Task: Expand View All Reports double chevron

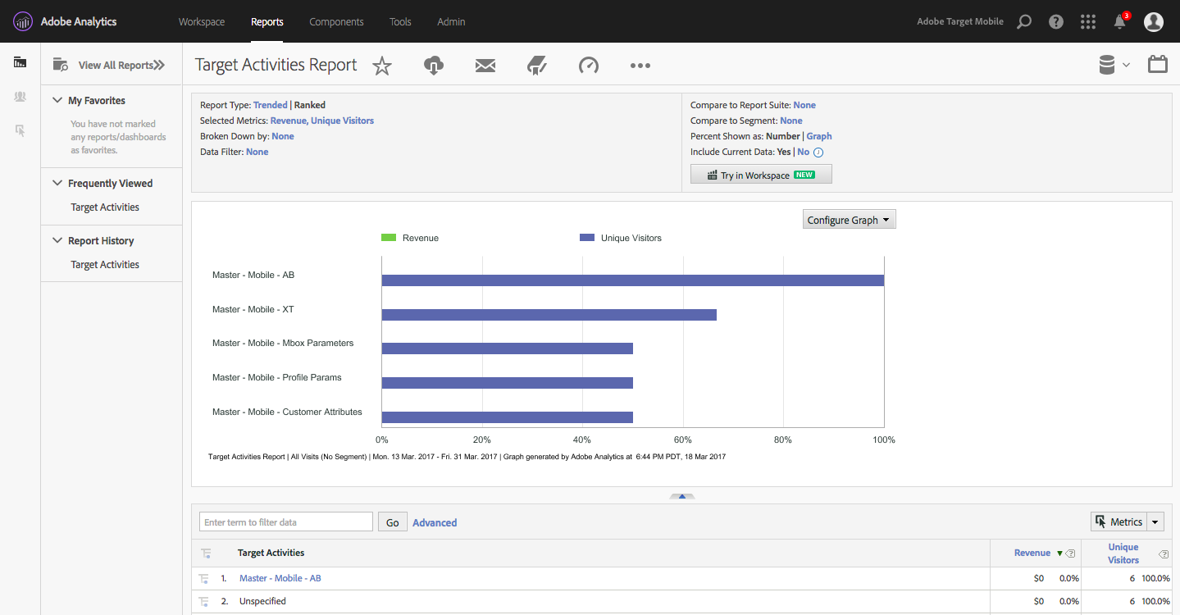Action: (x=160, y=66)
